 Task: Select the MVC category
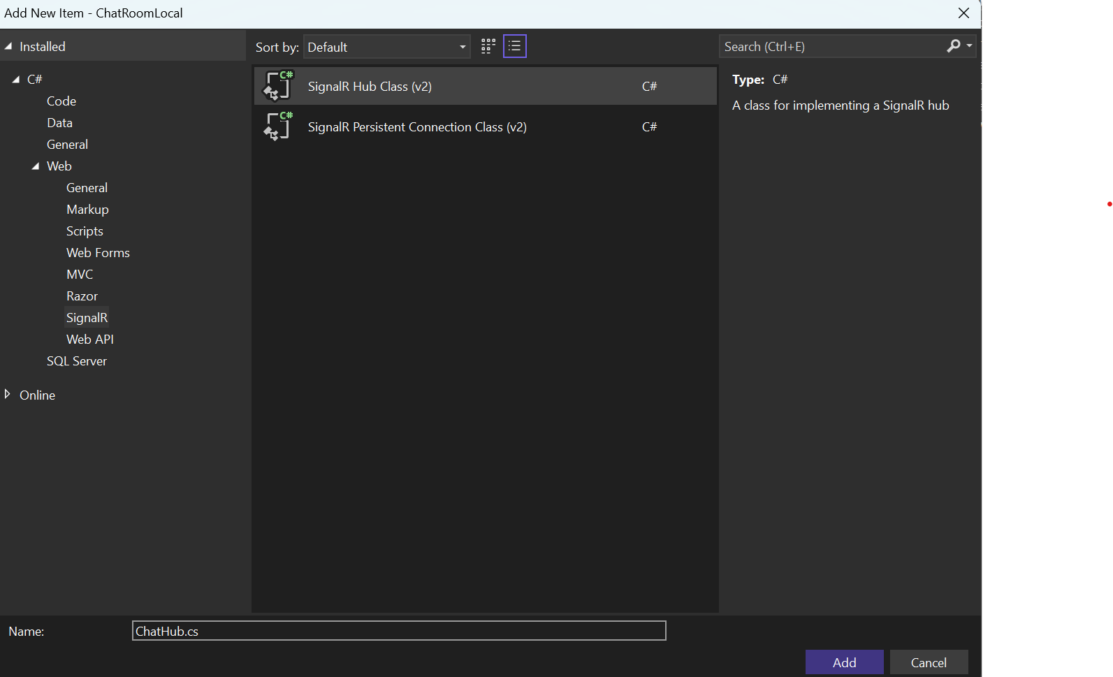(x=80, y=275)
